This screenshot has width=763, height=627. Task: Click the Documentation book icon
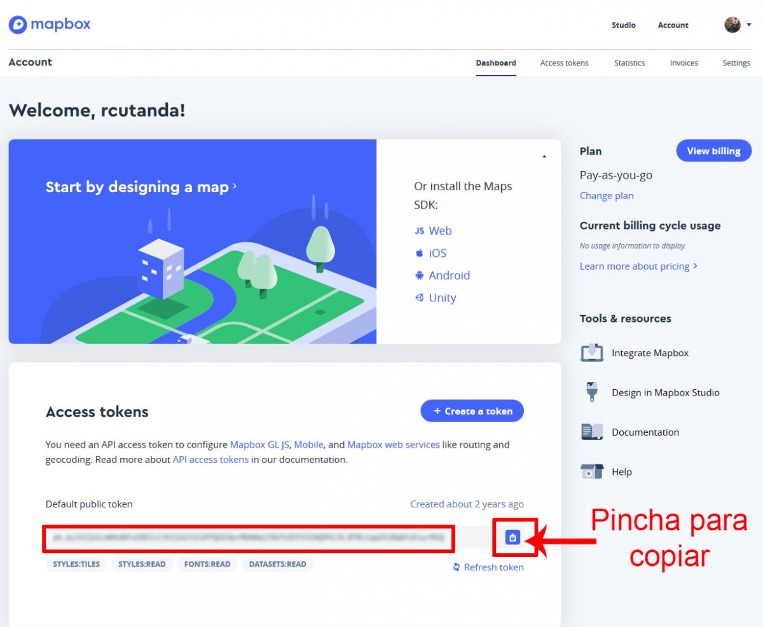592,432
